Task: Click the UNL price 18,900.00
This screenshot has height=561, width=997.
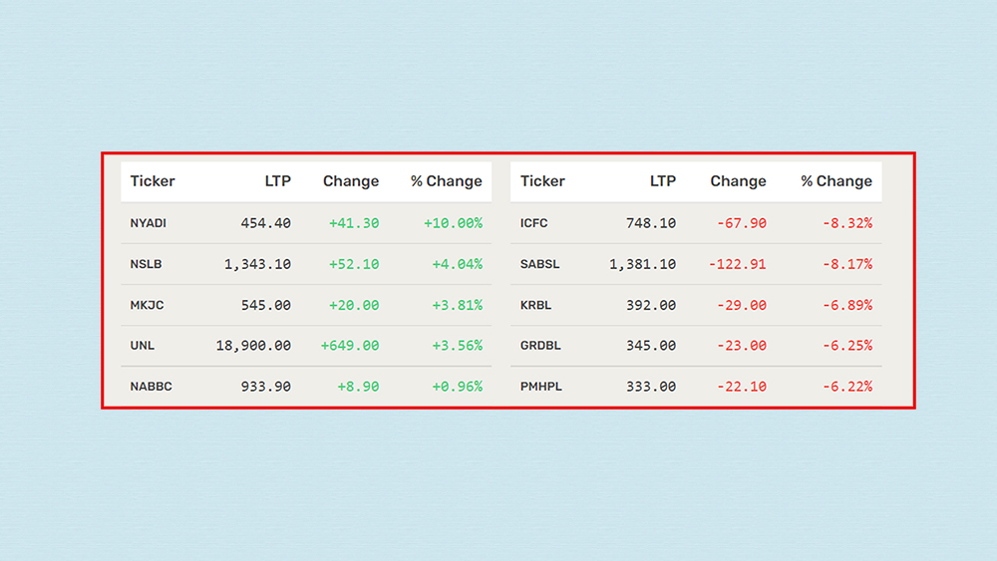Action: click(253, 346)
